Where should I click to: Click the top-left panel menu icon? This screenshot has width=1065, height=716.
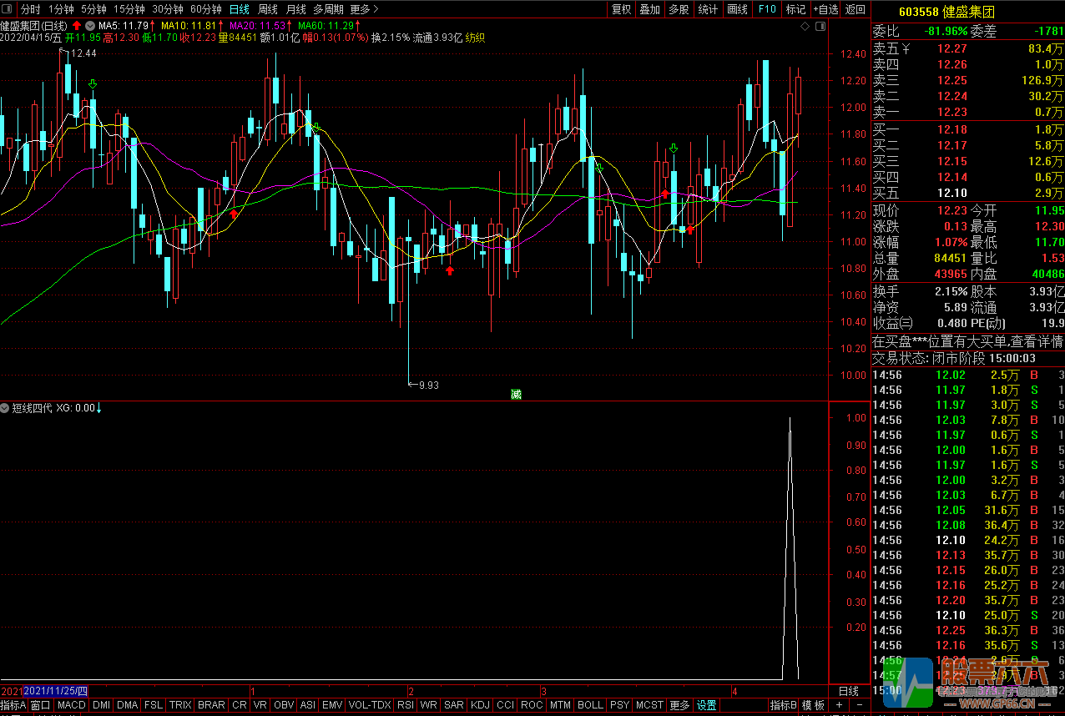[x=8, y=9]
